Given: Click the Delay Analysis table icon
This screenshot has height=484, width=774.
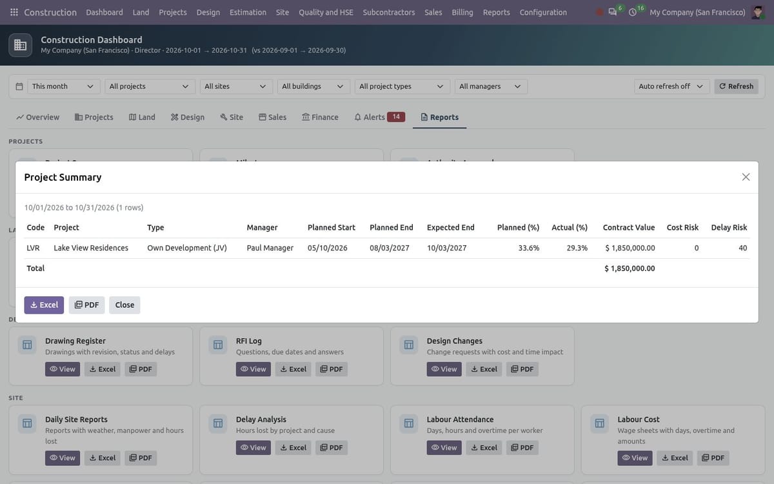Looking at the screenshot, I should coord(218,424).
